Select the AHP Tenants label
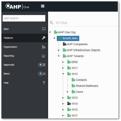Screen dimensions: 121x121 coord(75,56)
